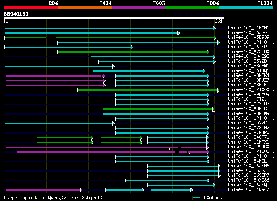Click the white query sequence bar
The height and width of the screenshot is (201, 277).
coord(114,18)
